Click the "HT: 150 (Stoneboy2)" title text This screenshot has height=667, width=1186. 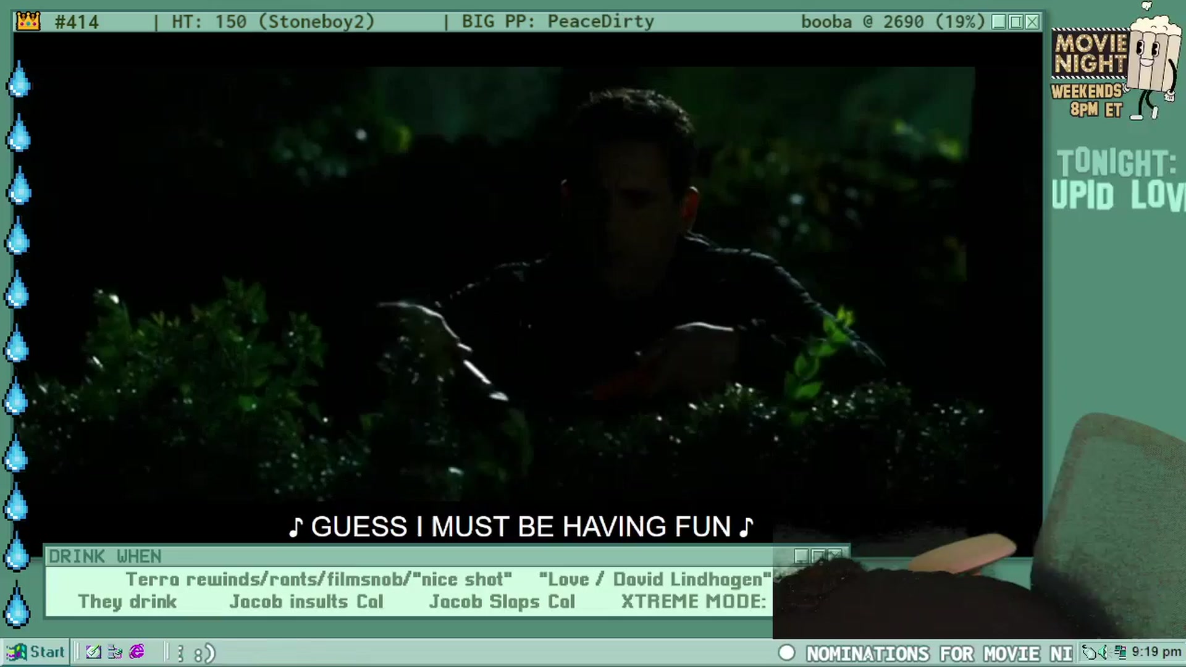tap(273, 22)
